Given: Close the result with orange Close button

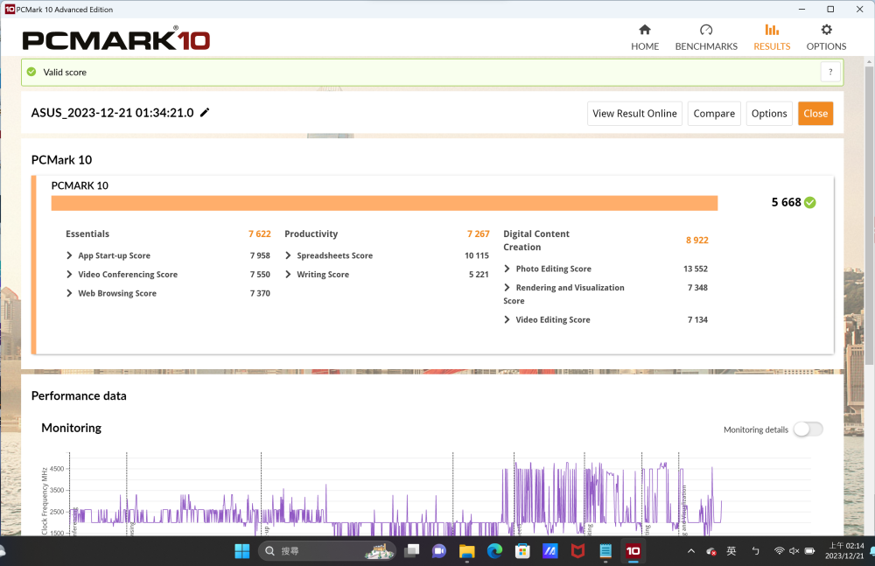Looking at the screenshot, I should [x=815, y=114].
